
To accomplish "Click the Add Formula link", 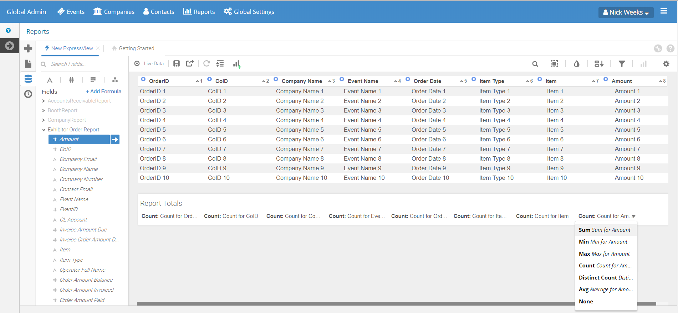I will [x=103, y=92].
